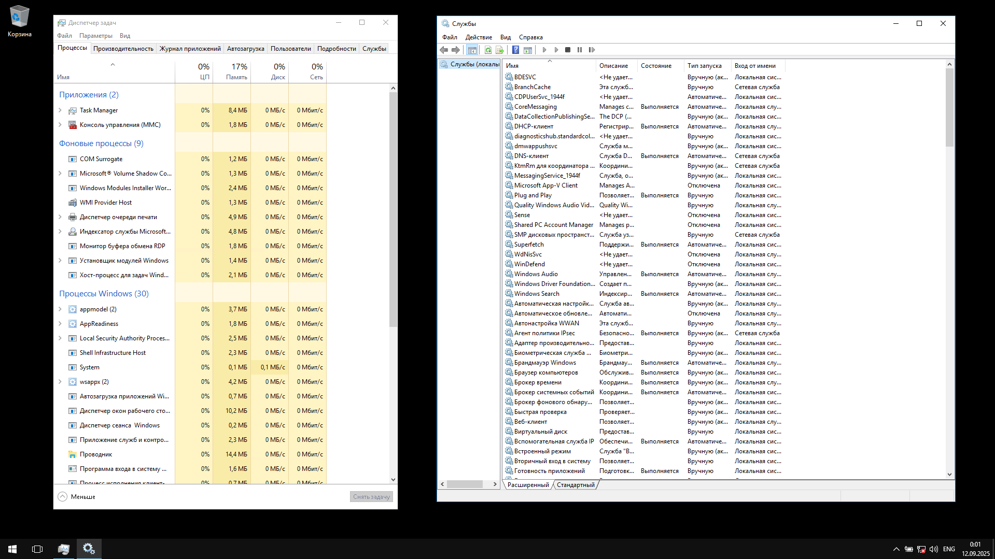The width and height of the screenshot is (995, 559).
Task: Switch to the Автозагрузка tab
Action: [246, 49]
